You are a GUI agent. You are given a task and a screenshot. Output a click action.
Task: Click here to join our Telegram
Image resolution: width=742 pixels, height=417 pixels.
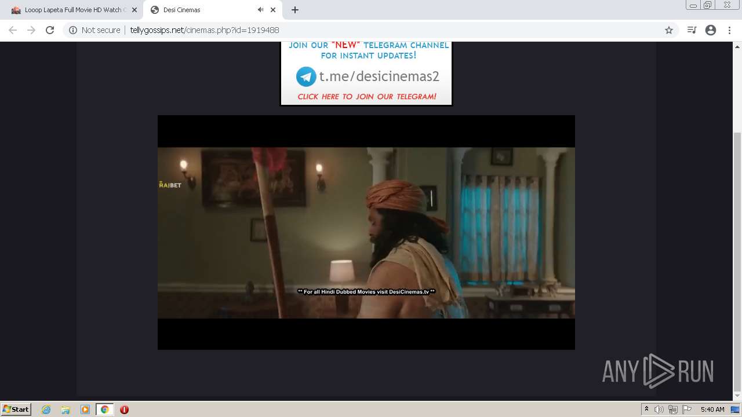point(366,97)
